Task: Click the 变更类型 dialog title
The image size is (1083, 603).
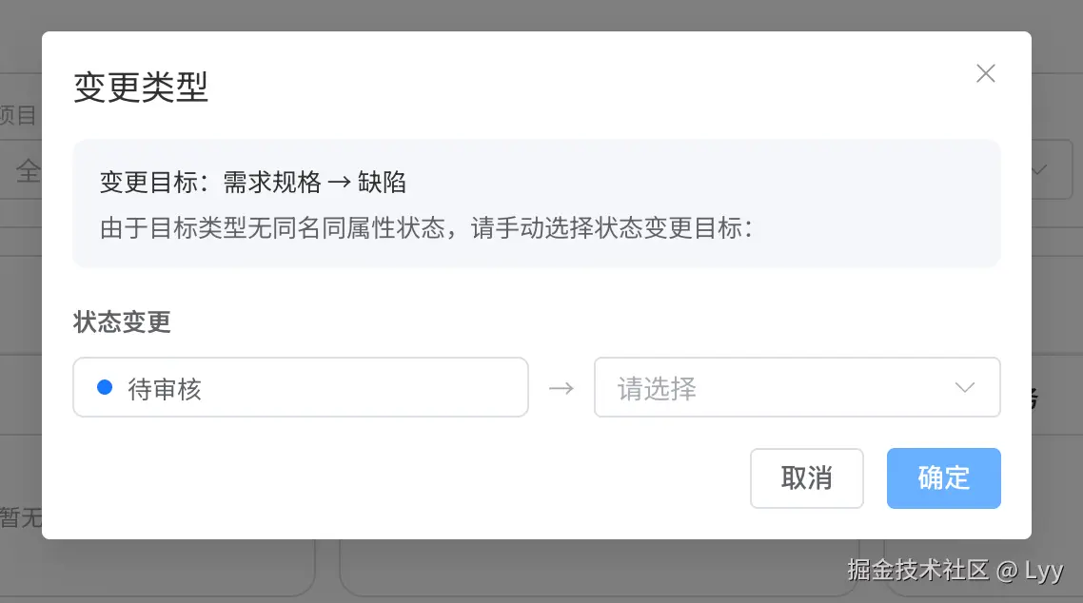Action: coord(141,88)
